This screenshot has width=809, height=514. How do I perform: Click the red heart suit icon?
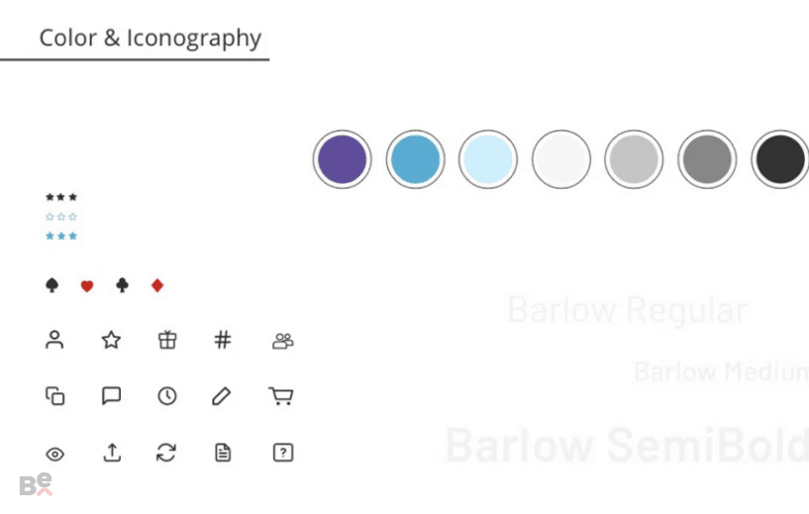(87, 286)
